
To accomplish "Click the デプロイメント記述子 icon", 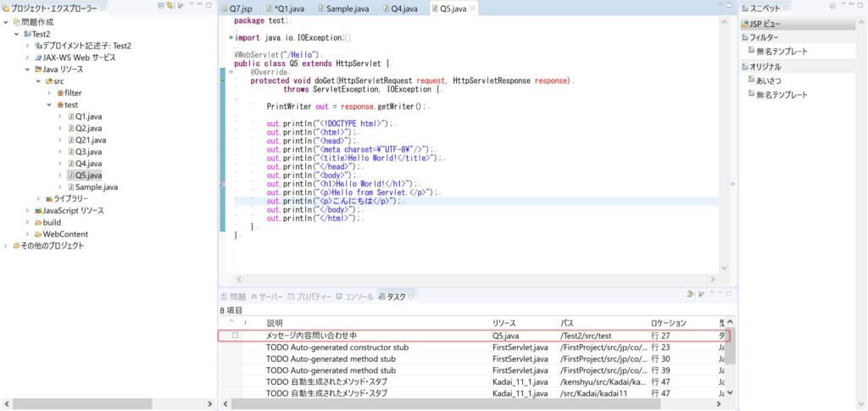I will [38, 46].
